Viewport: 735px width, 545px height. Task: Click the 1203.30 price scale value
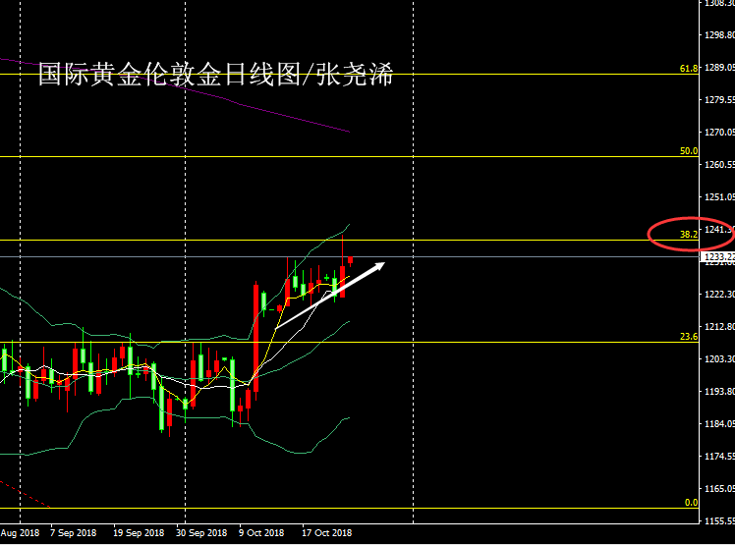719,359
